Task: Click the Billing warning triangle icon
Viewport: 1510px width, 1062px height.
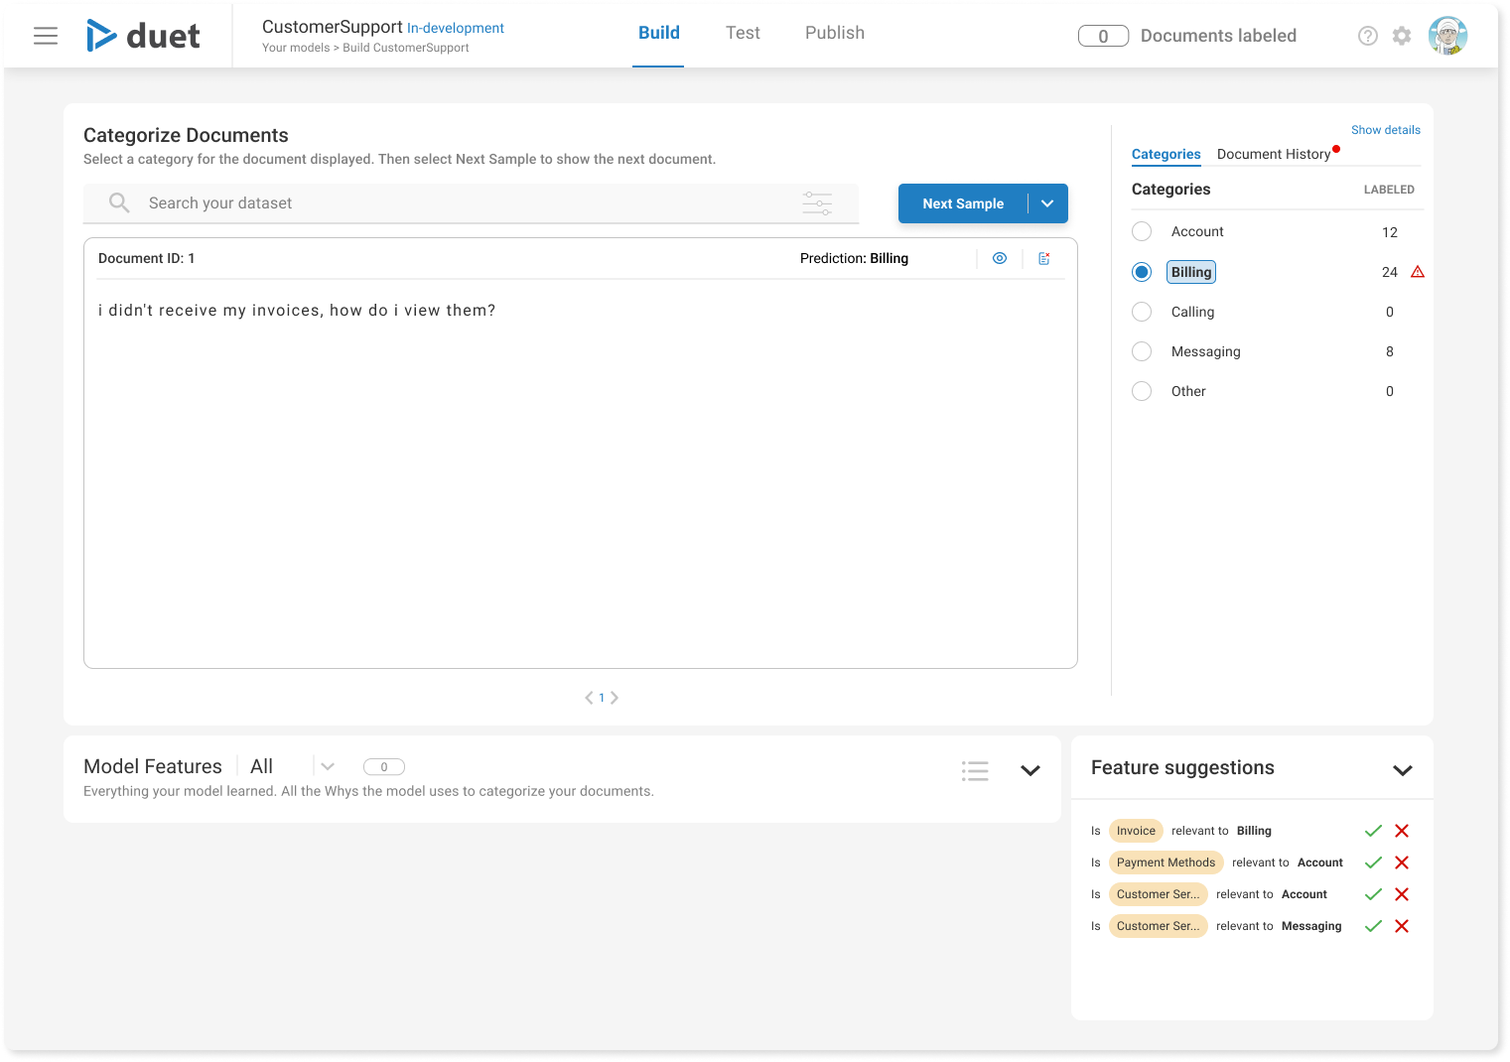Action: coord(1418,272)
